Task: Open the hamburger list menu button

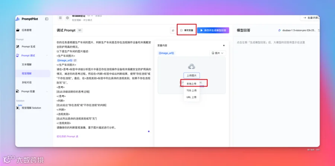Action: pos(60,18)
